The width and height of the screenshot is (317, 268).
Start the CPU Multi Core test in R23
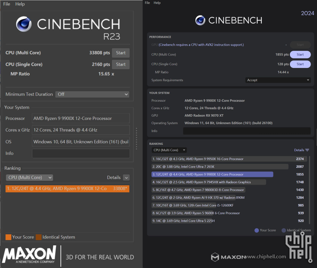click(121, 53)
